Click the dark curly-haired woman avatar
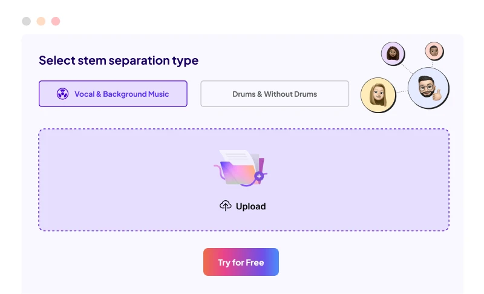 point(393,54)
